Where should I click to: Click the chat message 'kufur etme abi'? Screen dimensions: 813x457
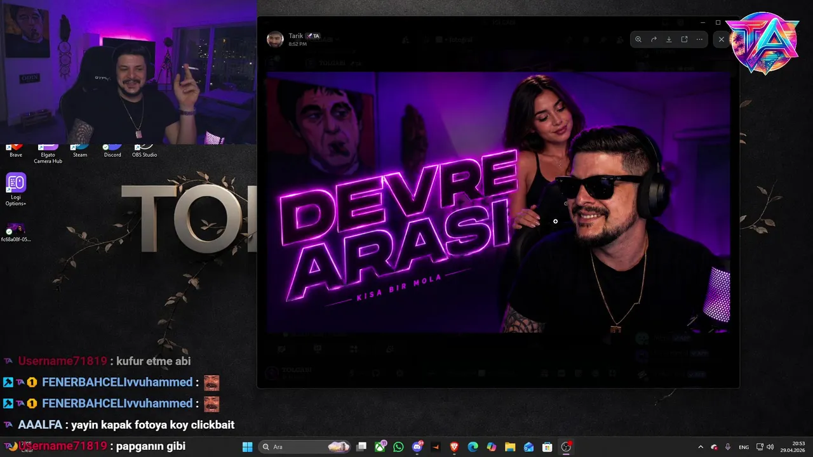154,361
